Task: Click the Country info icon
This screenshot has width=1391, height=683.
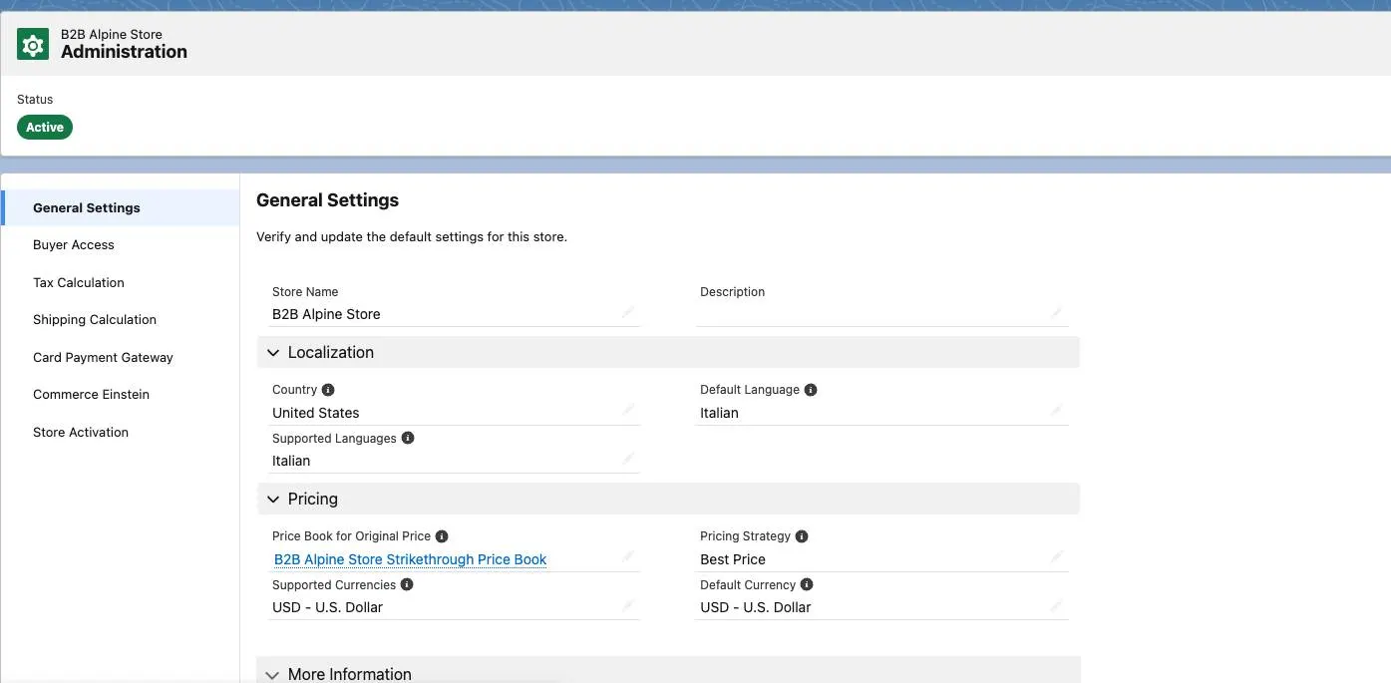Action: [x=328, y=390]
